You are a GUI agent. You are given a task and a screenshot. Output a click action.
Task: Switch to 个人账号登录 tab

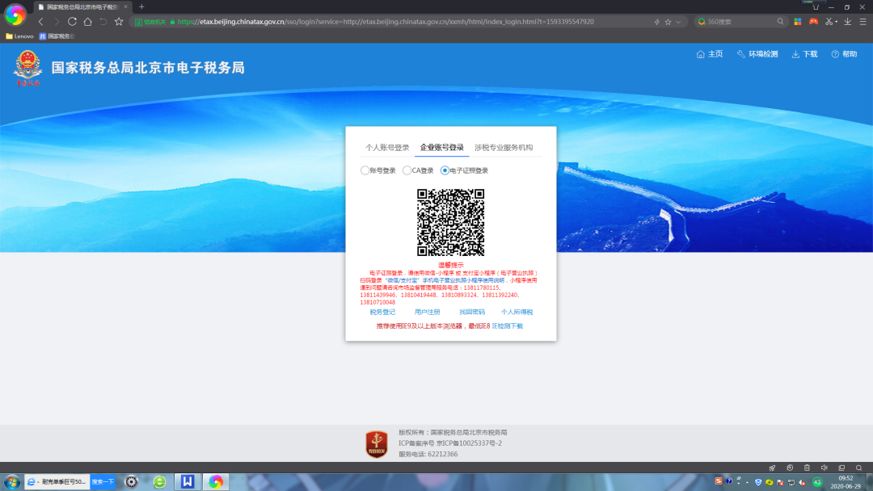387,147
